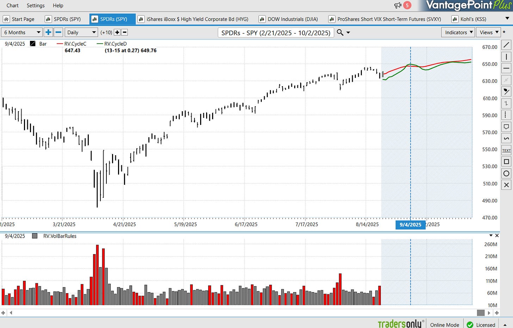Open the Help menu
The width and height of the screenshot is (513, 328).
click(x=58, y=5)
